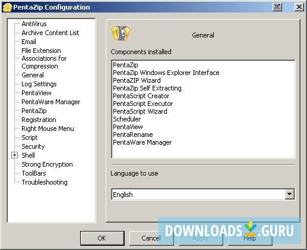Open Right Mouse Menu settings
307x250 pixels.
click(x=48, y=129)
